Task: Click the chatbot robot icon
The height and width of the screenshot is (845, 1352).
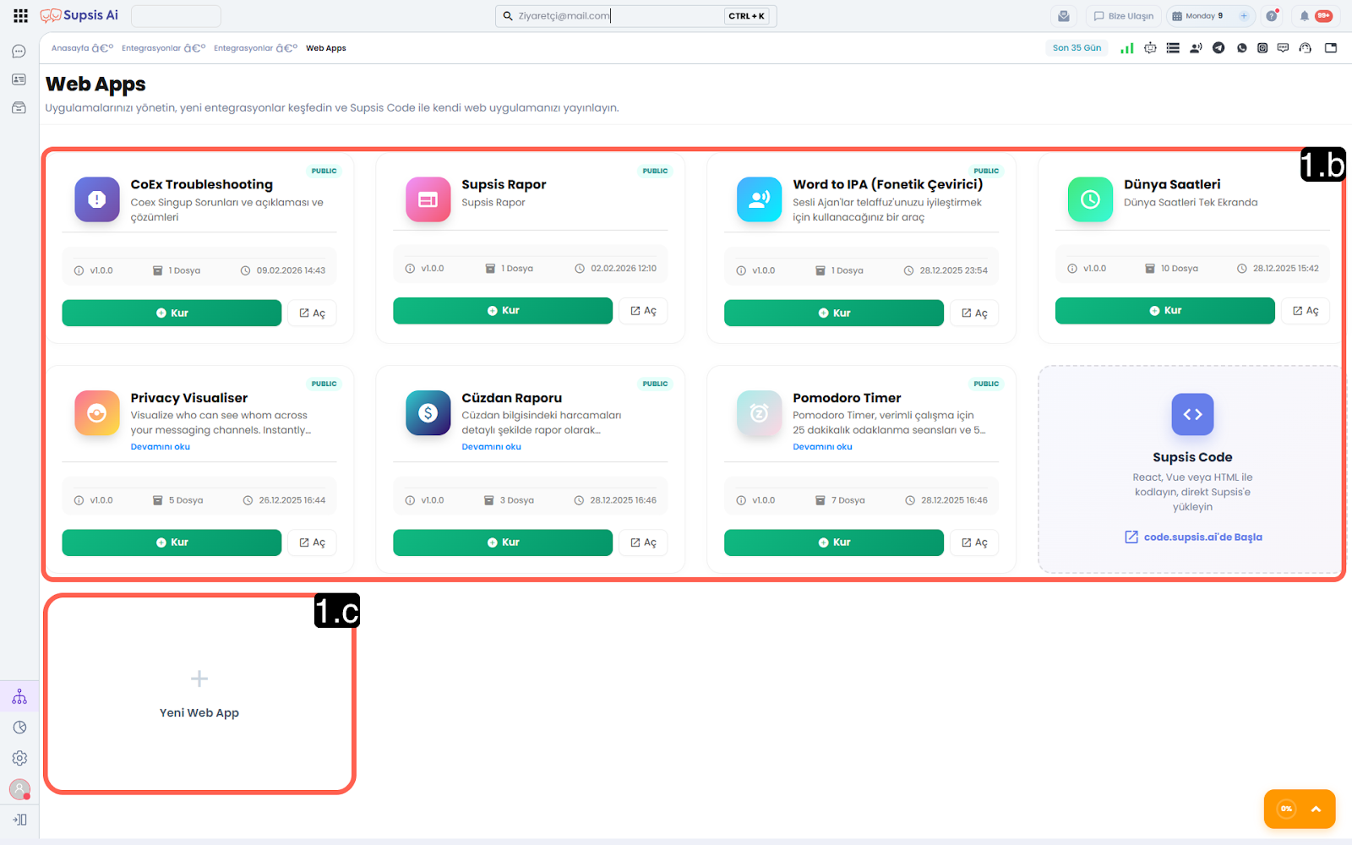Action: pos(1150,48)
